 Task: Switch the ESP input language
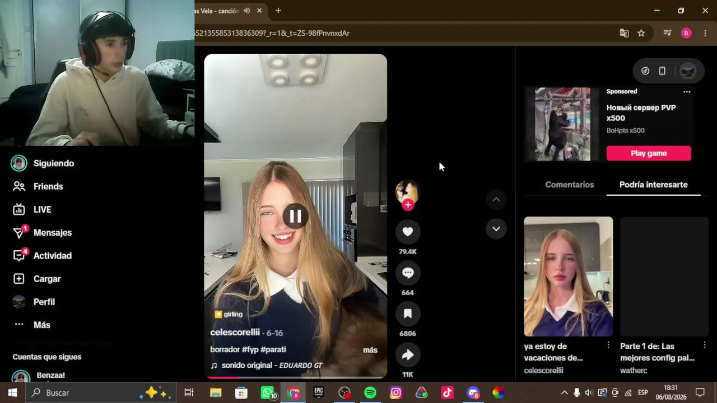643,393
